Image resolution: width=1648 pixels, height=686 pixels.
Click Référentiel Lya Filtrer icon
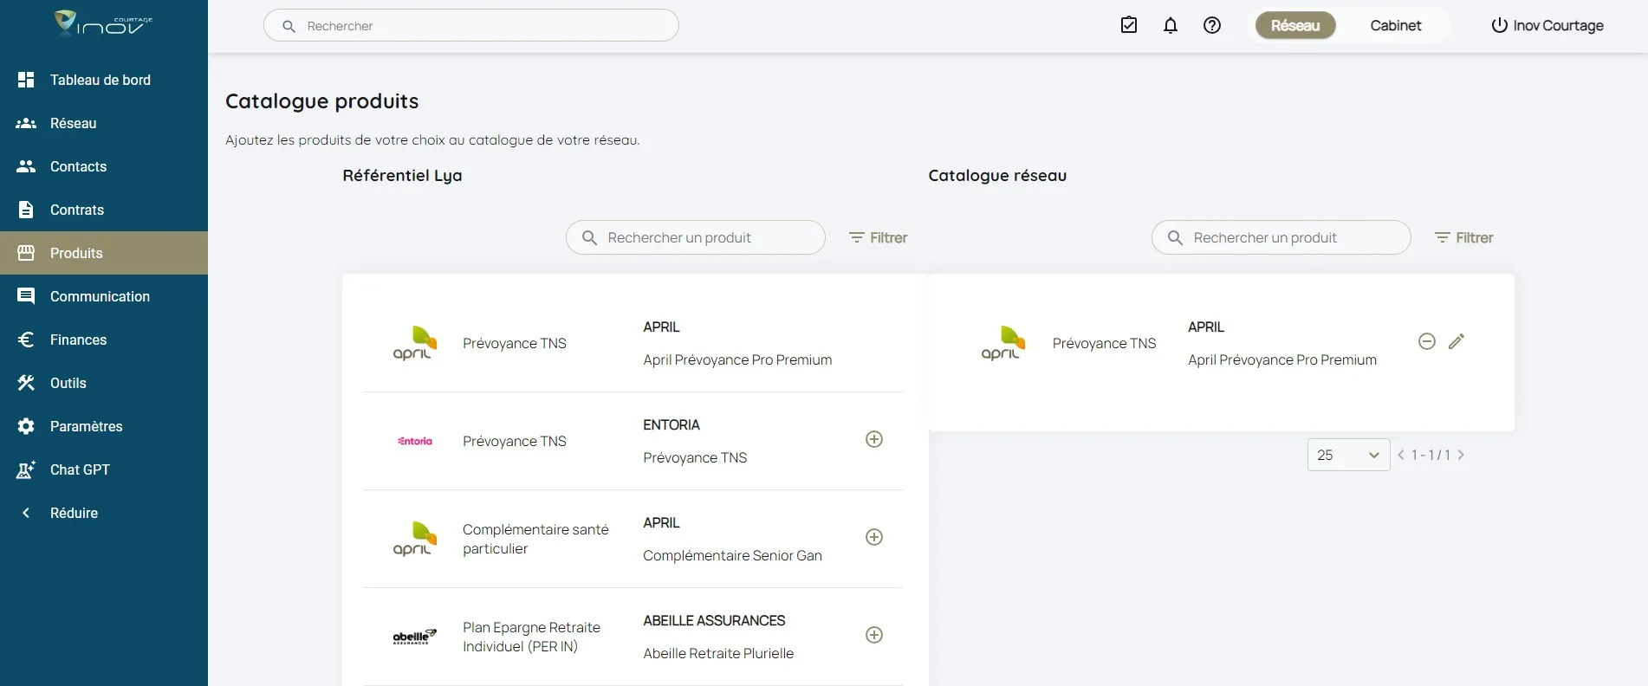[856, 237]
